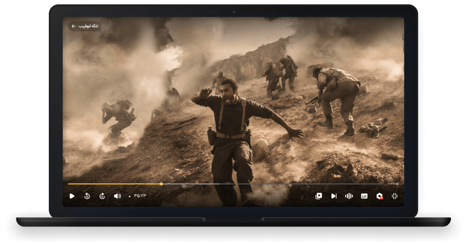Jump to the next video

pyautogui.click(x=334, y=196)
